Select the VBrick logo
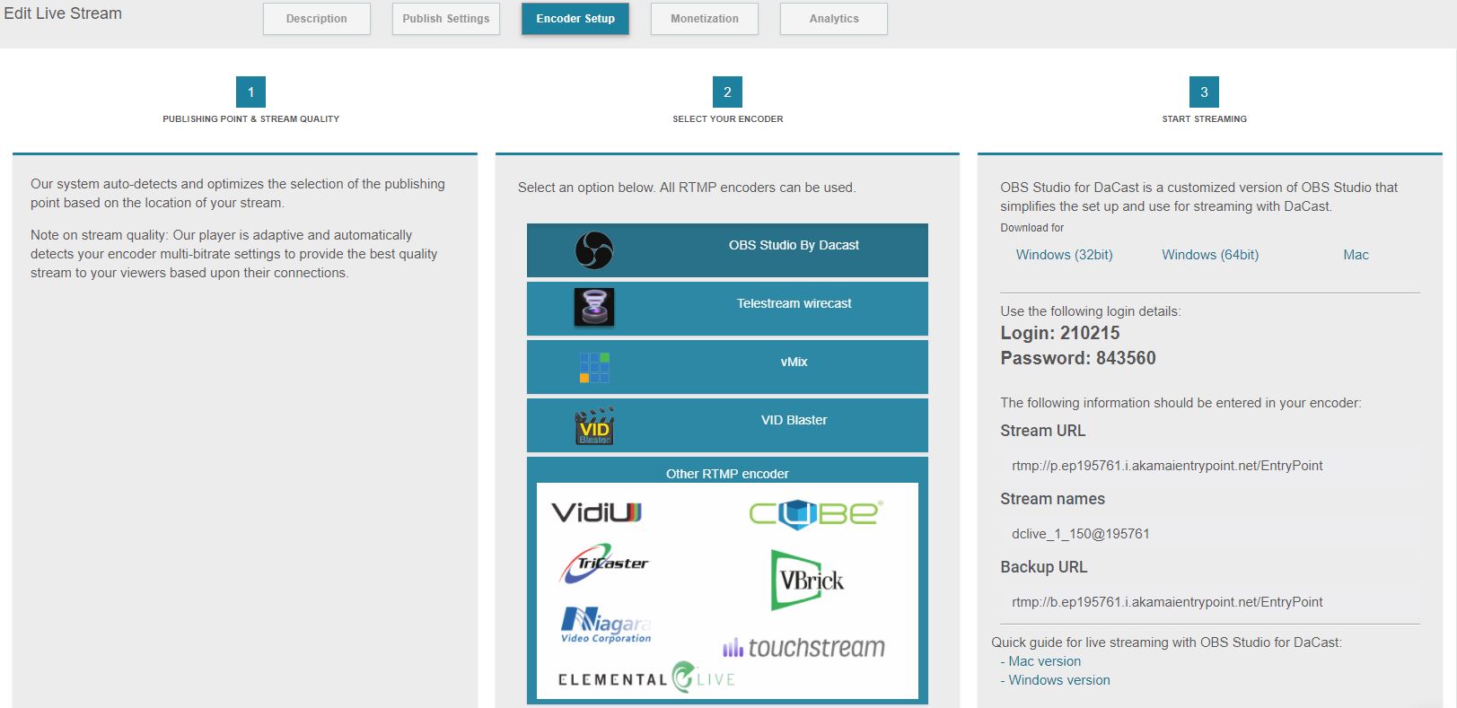1457x708 pixels. pos(808,581)
